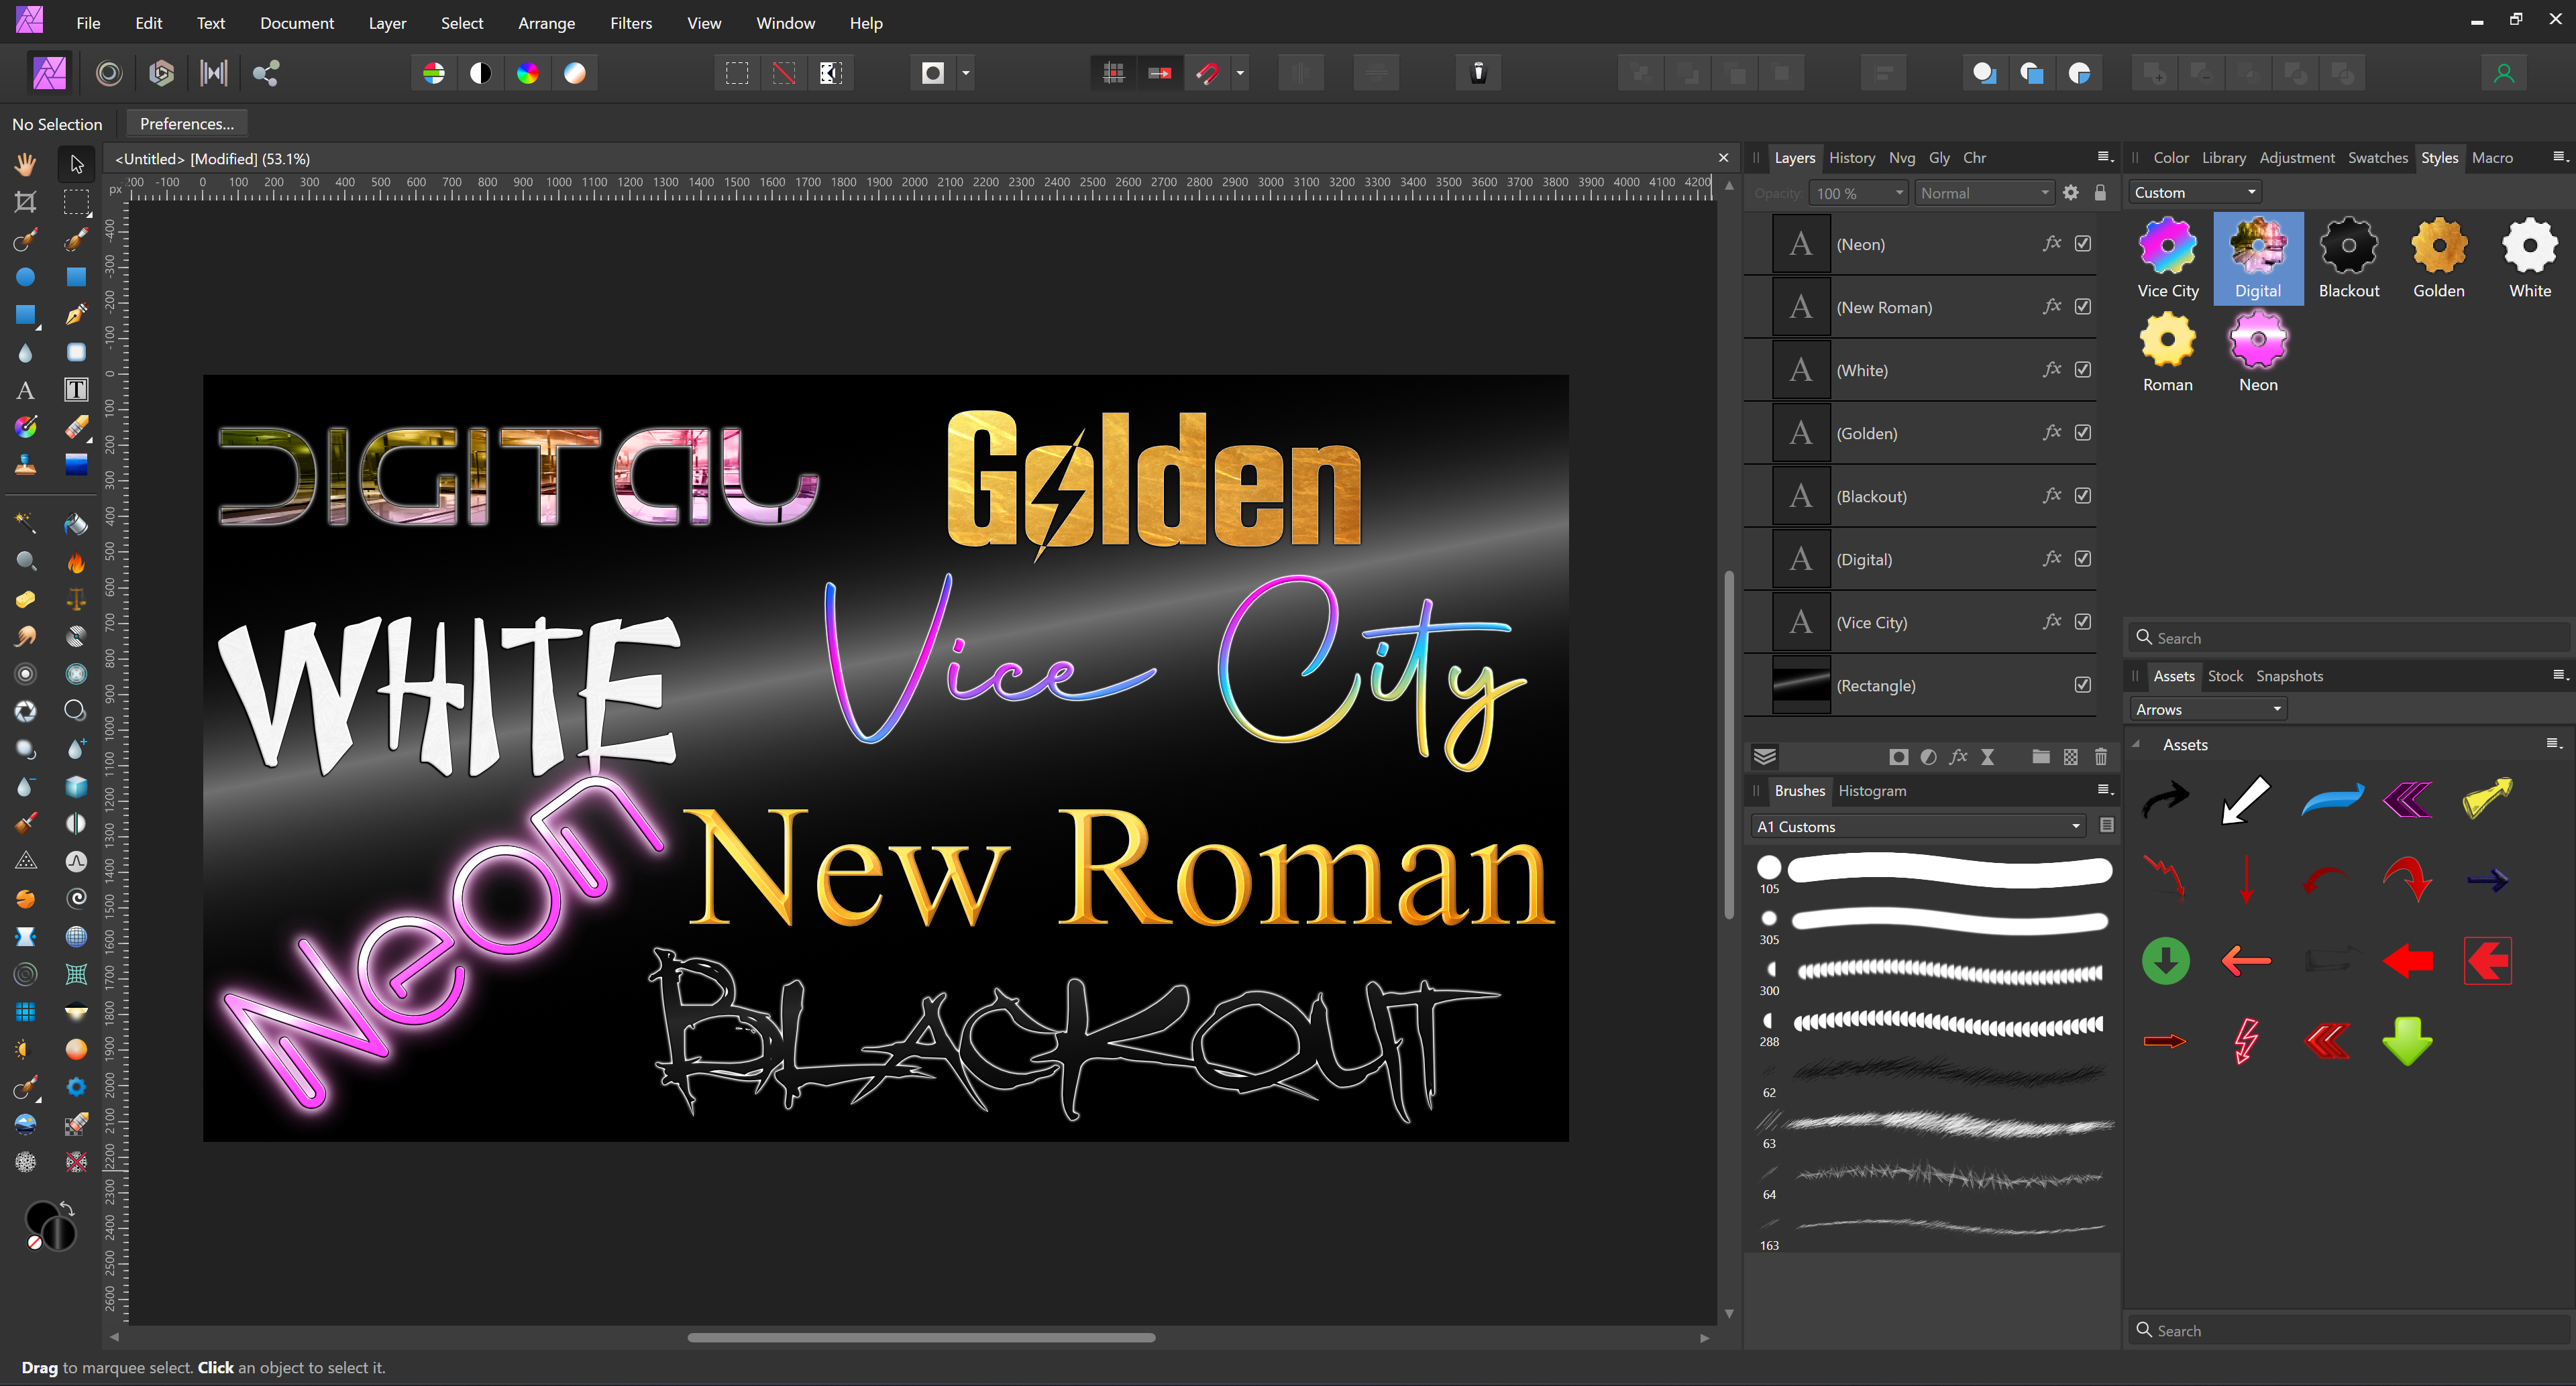Toggle visibility of the (White) layer
The height and width of the screenshot is (1386, 2576).
point(2083,369)
